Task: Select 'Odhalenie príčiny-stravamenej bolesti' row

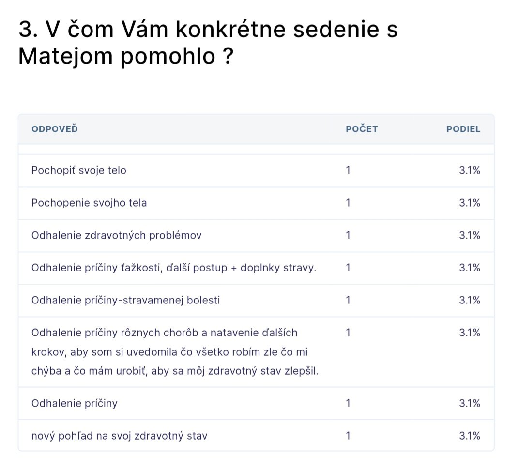Action: tap(125, 300)
